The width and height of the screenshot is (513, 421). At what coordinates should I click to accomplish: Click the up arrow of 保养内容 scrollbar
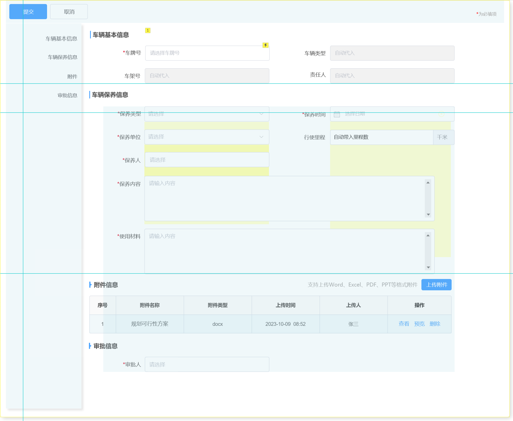point(428,183)
